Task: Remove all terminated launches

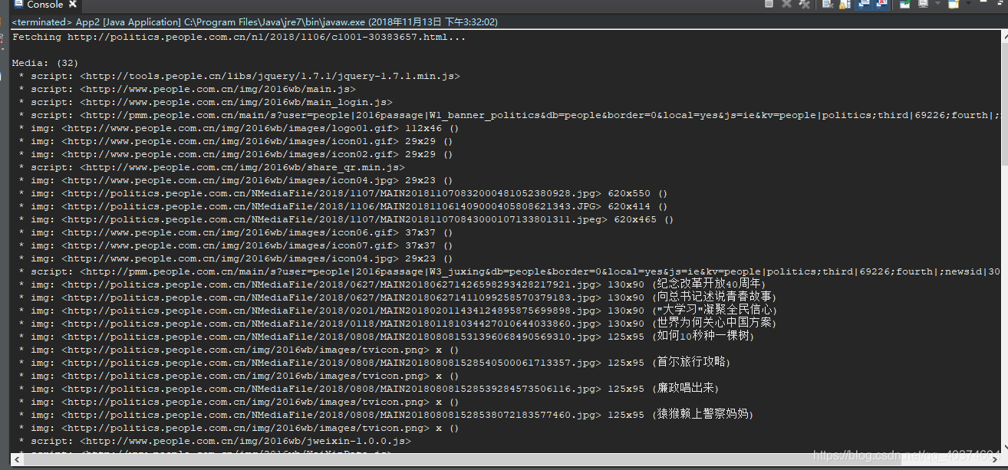Action: click(803, 5)
